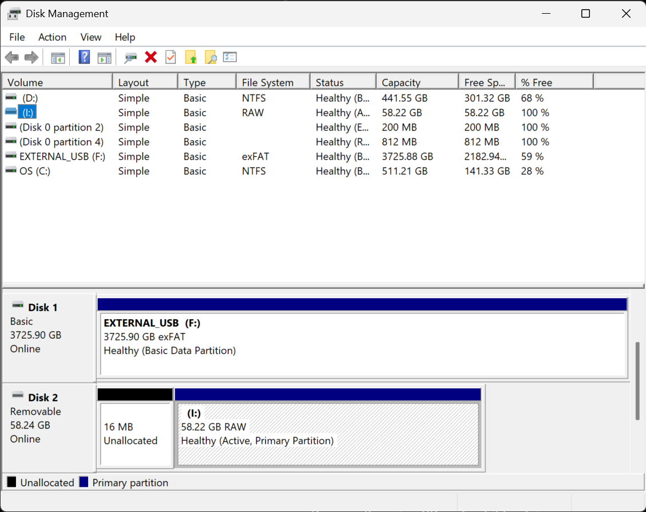Click the folder with magnifier Explore icon
Viewport: 646px width, 512px height.
tap(211, 57)
